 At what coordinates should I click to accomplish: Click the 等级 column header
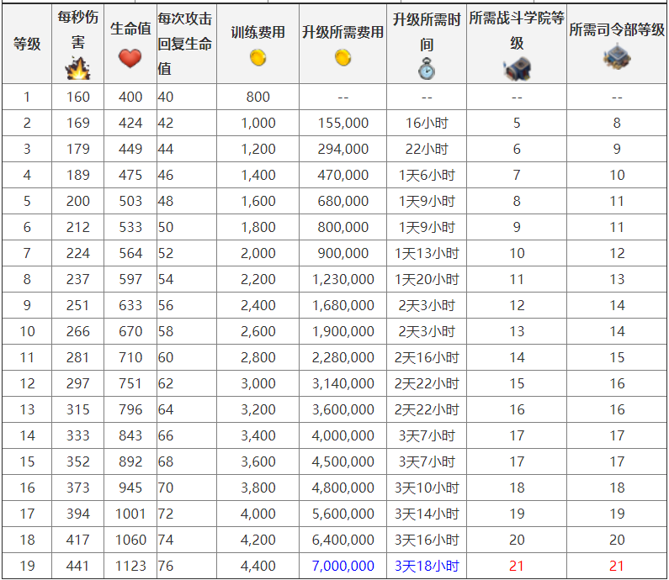pyautogui.click(x=27, y=44)
